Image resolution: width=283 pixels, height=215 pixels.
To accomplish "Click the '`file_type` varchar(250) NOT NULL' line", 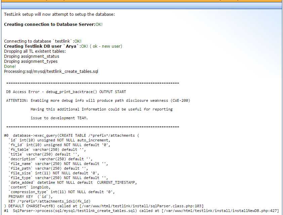I will [58, 178].
